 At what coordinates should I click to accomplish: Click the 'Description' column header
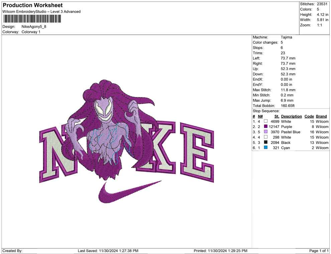pyautogui.click(x=291, y=116)
